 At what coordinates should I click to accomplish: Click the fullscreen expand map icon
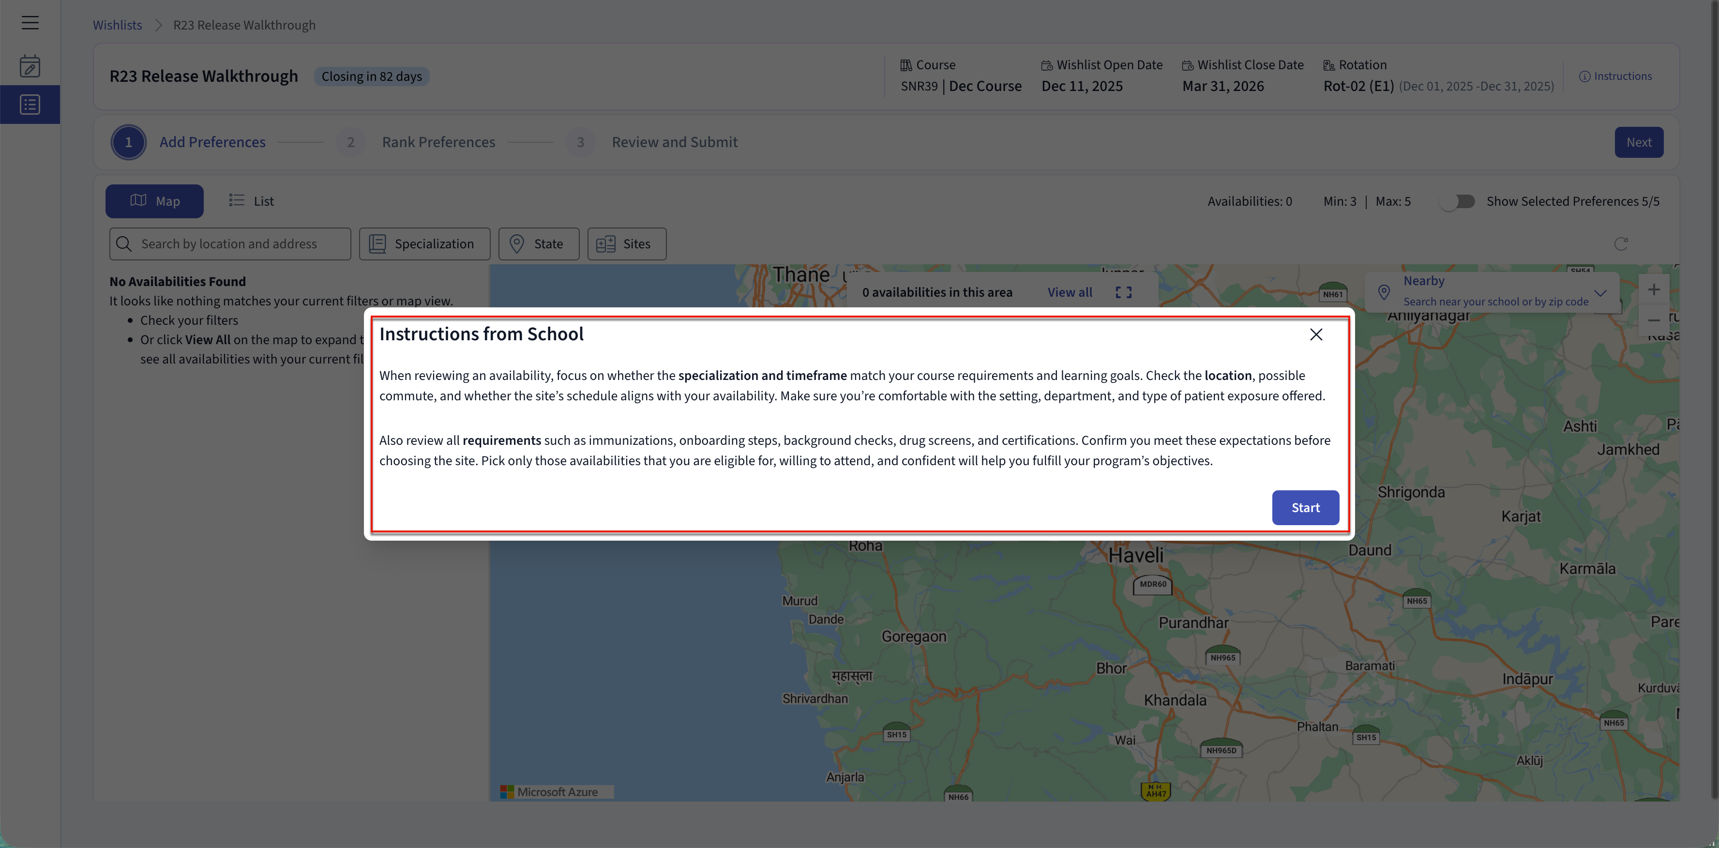point(1123,292)
